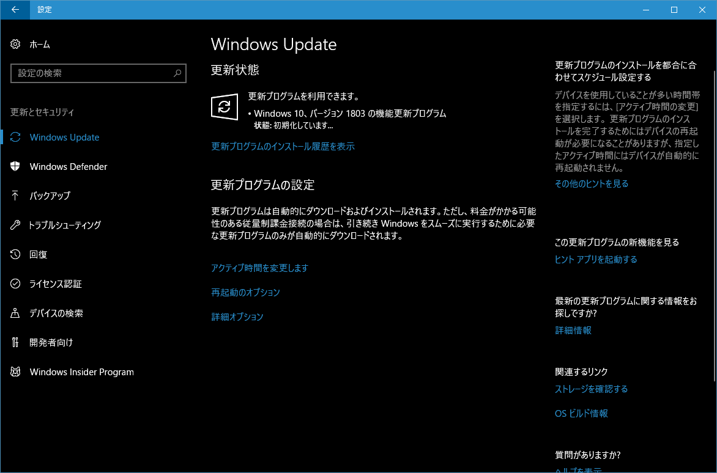
Task: Close the Settings window
Action: tap(702, 10)
